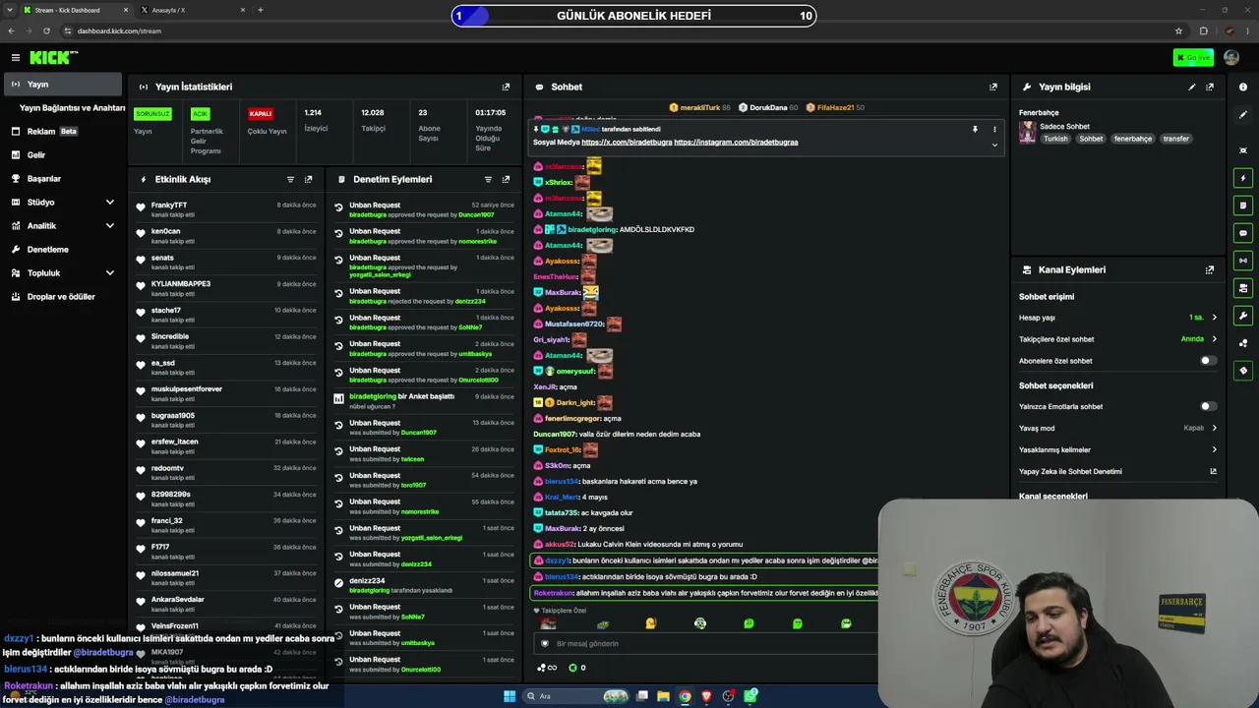The height and width of the screenshot is (708, 1259).
Task: Click the stream category thumbnail in Yayın bilgisi
Action: click(1027, 132)
